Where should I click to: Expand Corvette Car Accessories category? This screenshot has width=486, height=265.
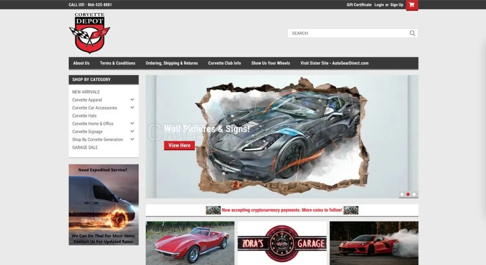tap(132, 108)
